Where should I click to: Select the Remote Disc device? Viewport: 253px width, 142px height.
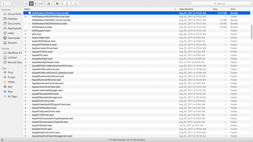pyautogui.click(x=15, y=63)
